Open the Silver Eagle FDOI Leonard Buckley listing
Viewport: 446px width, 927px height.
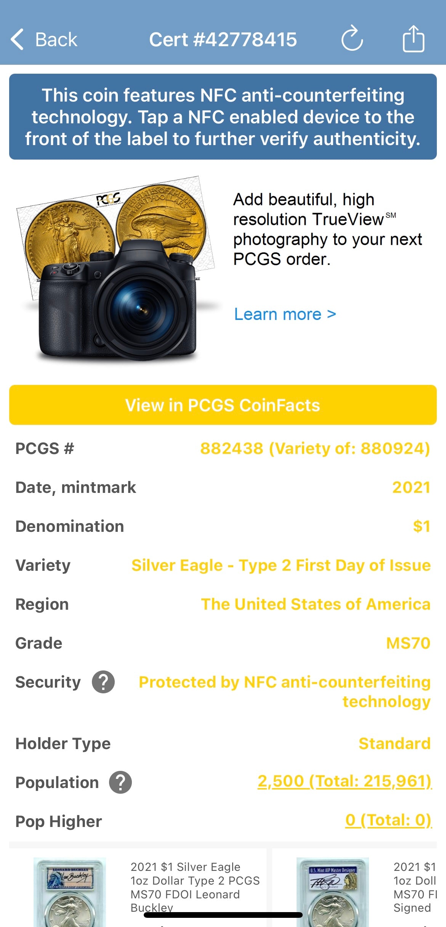[x=194, y=887]
